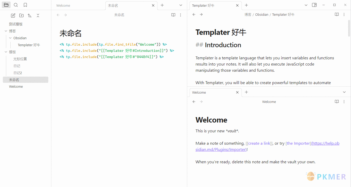Click the 未命名 note title heading

pos(71,33)
